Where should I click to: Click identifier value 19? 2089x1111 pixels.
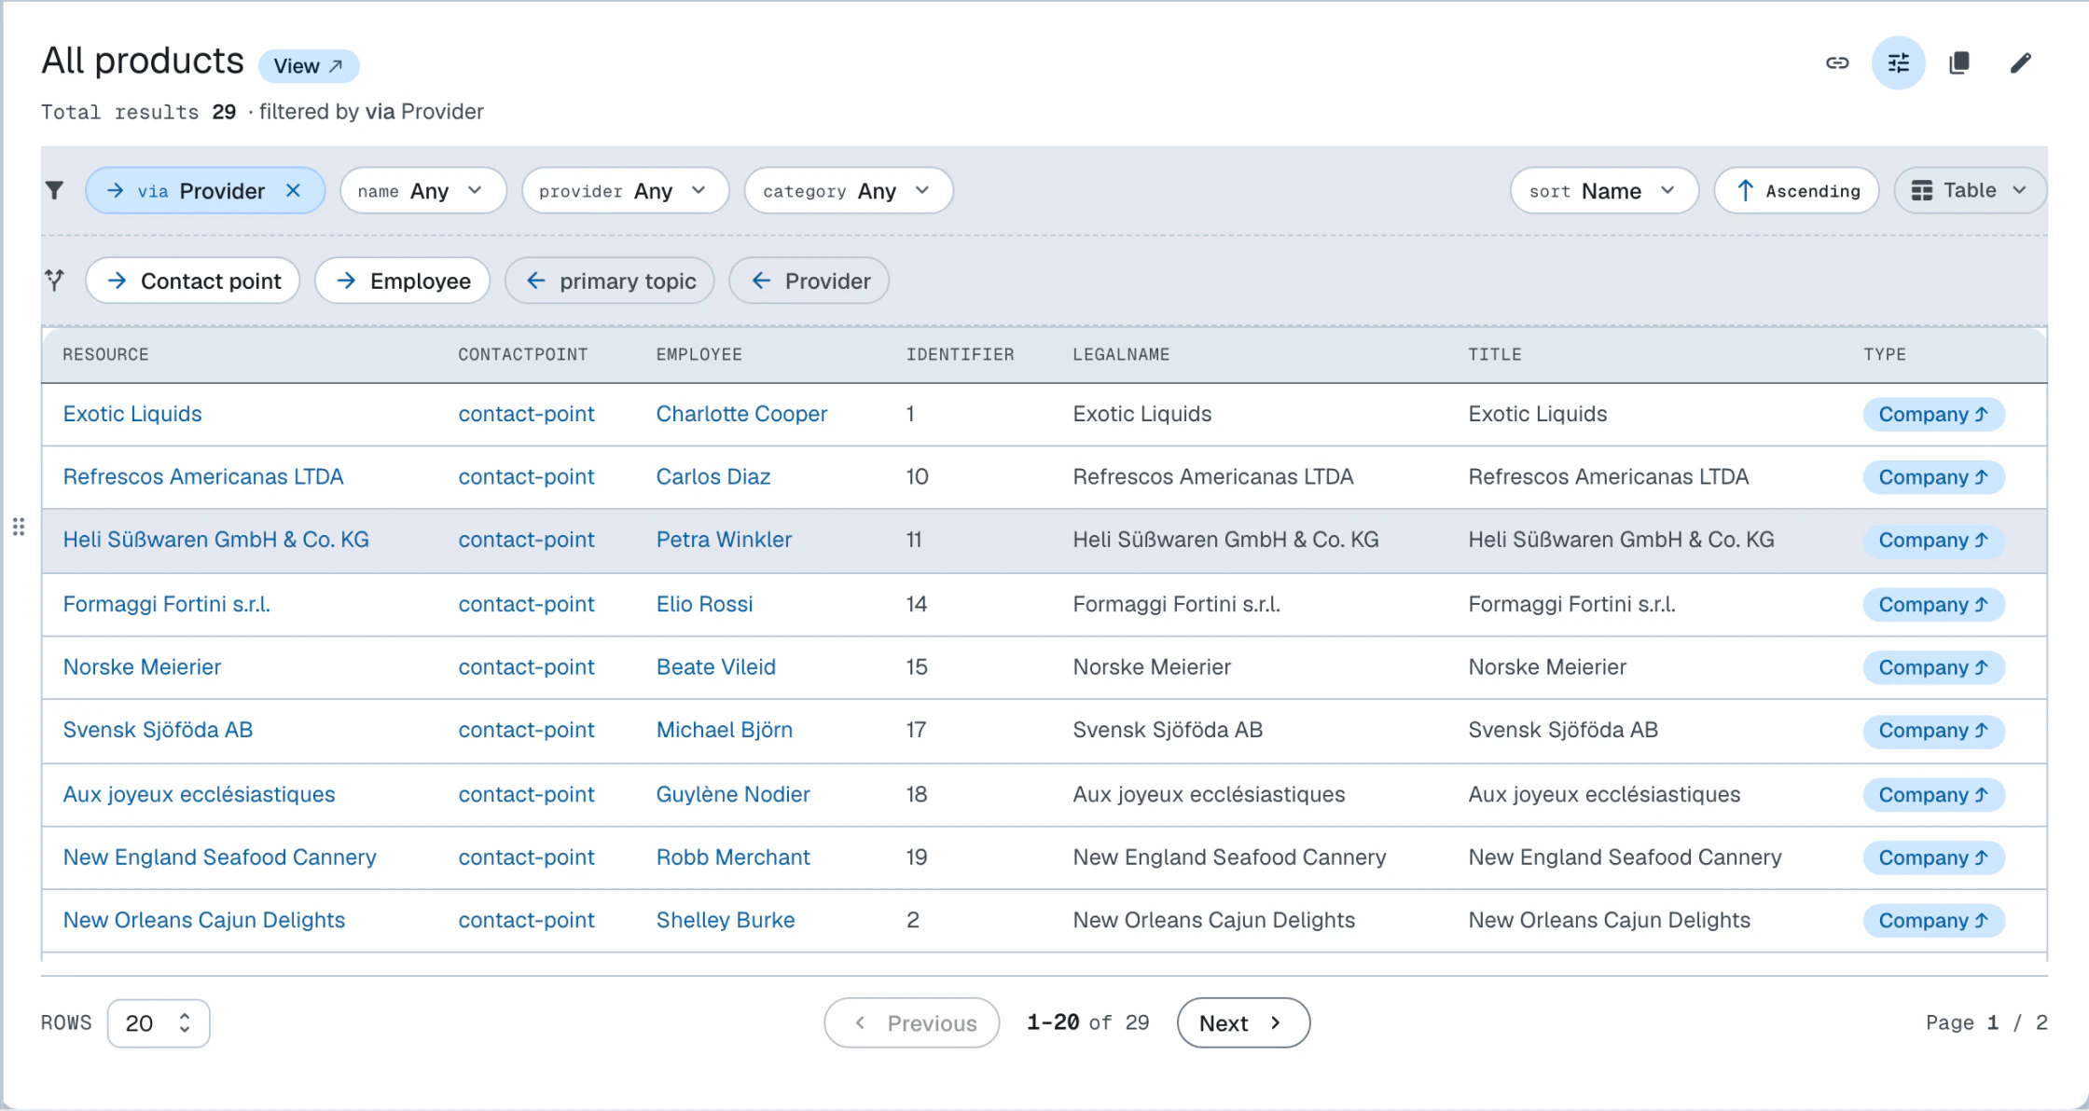click(x=917, y=857)
